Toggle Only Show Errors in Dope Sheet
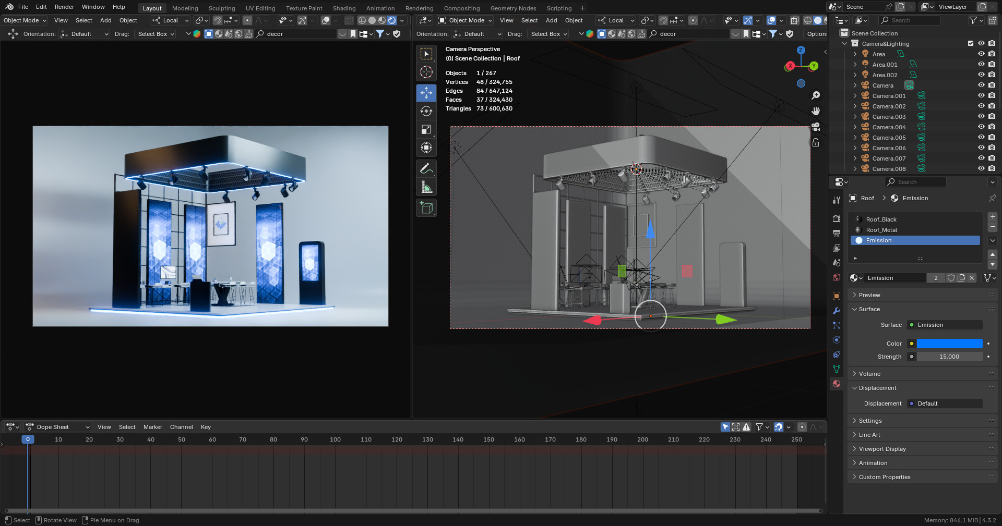 pyautogui.click(x=747, y=427)
